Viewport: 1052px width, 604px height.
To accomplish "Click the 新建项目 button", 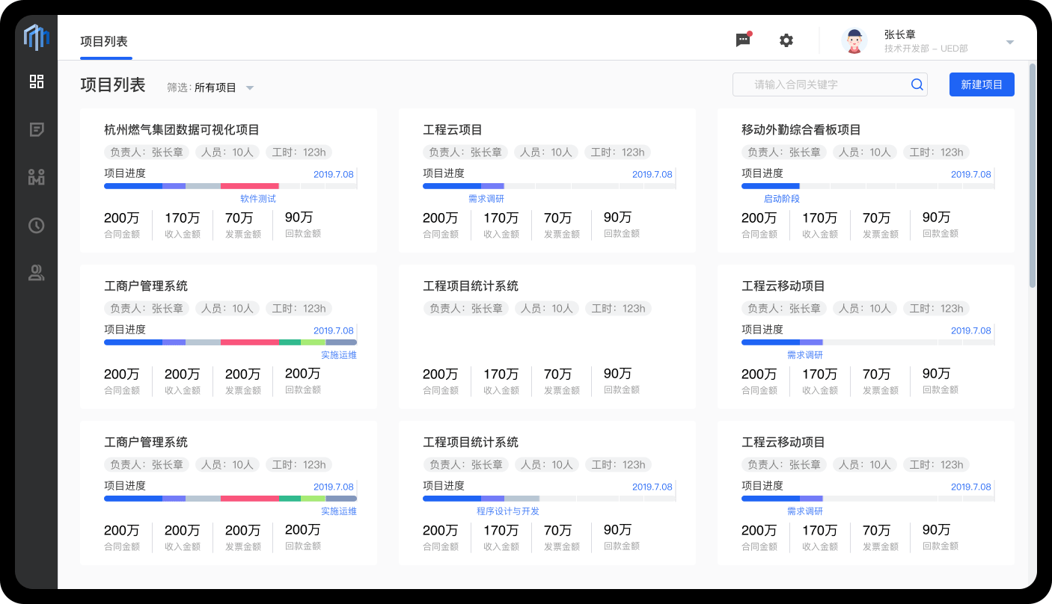I will pos(982,84).
